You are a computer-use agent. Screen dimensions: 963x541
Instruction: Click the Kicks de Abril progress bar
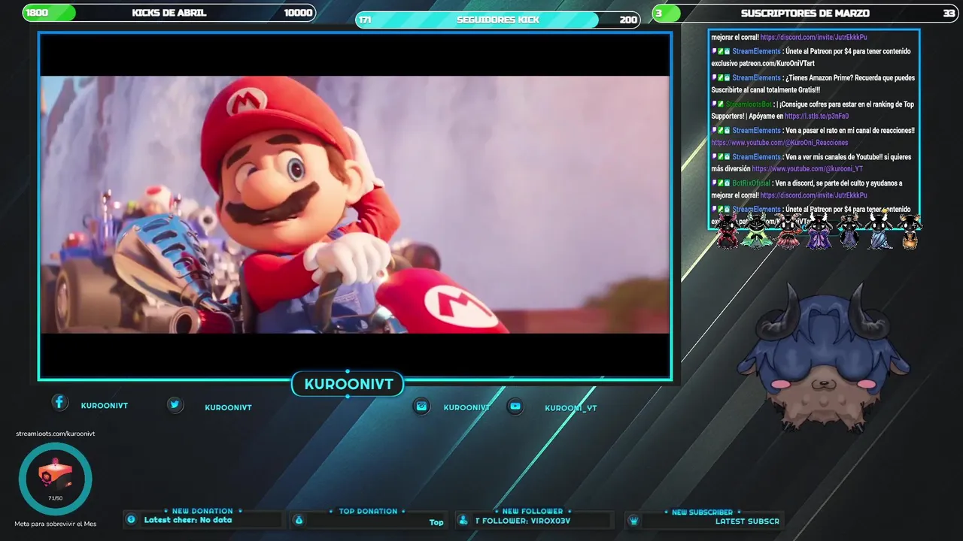tap(169, 13)
